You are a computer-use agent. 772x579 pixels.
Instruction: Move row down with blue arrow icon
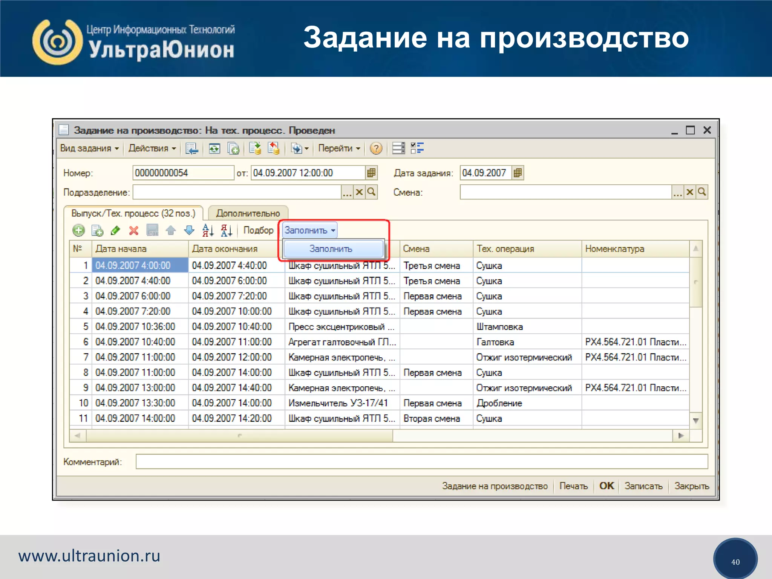189,230
